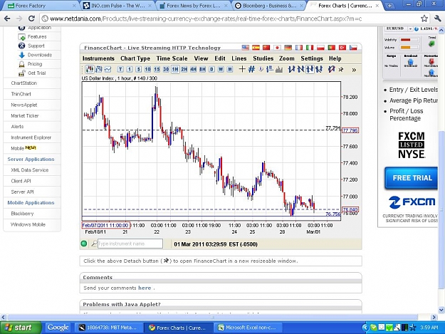Click the browser reload button
Screen dimensions: 445x334
coord(31,19)
